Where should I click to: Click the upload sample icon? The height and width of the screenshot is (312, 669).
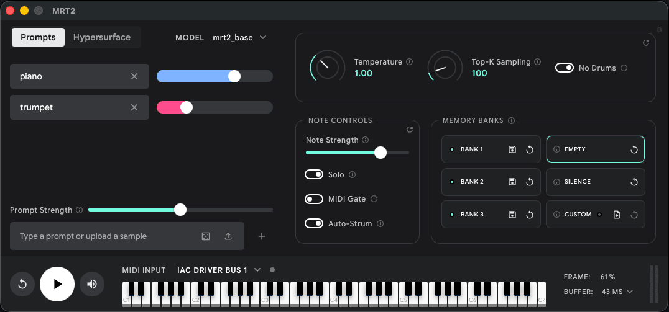(x=228, y=236)
